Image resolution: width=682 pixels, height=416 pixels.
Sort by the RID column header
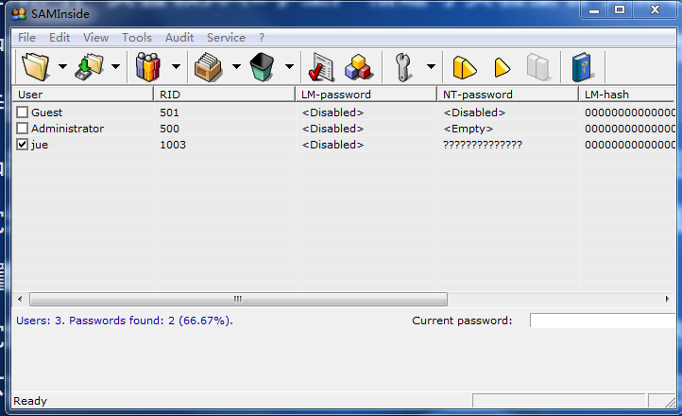point(225,95)
